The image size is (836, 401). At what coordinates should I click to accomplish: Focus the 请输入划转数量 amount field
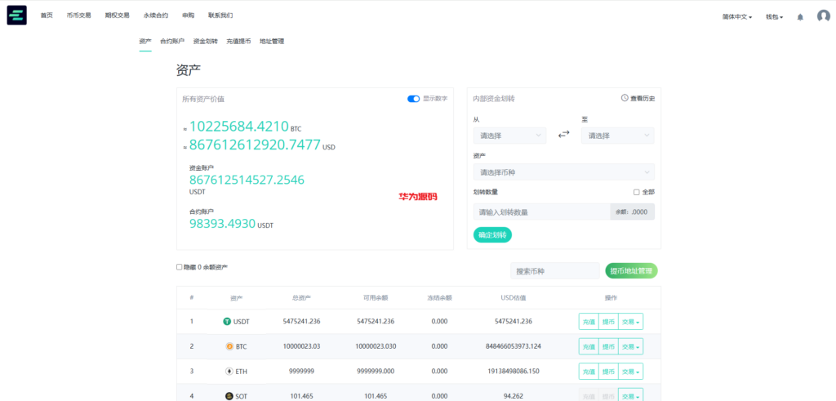542,212
